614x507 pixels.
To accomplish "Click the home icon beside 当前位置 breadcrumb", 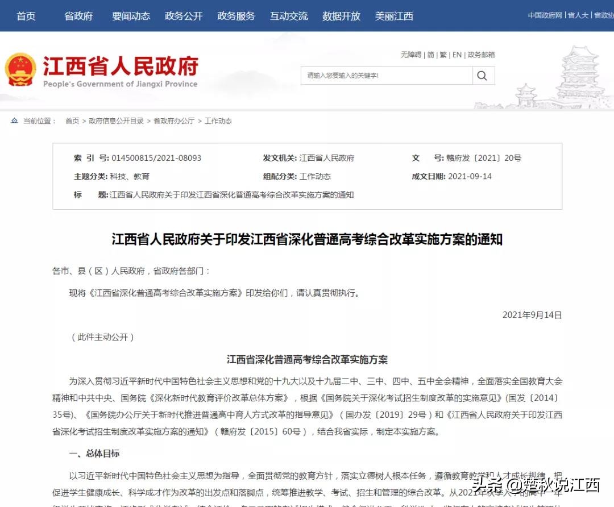I will 14,120.
